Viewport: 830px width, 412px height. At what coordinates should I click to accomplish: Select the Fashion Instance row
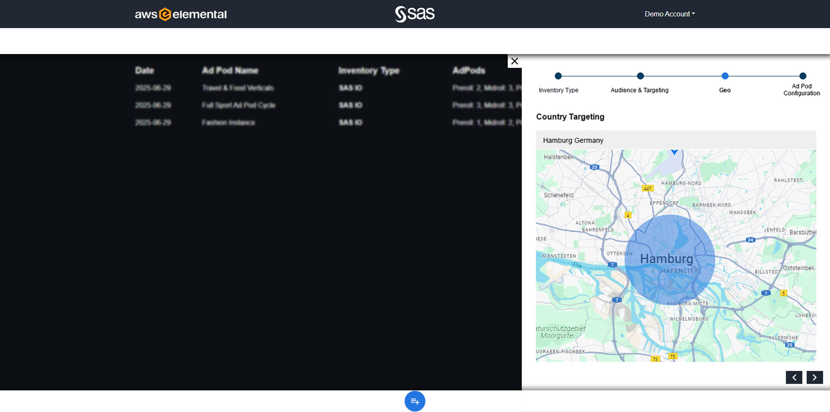[x=228, y=123]
